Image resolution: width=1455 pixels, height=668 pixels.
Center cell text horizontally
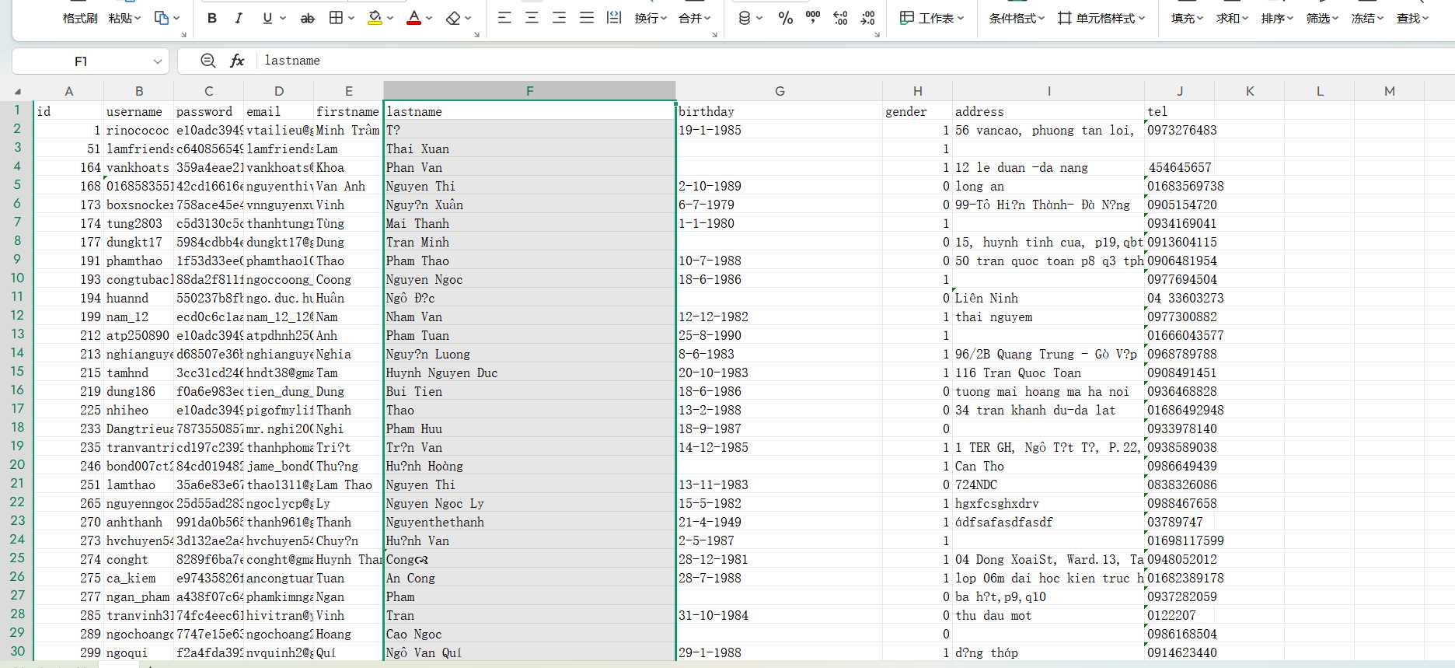point(532,18)
